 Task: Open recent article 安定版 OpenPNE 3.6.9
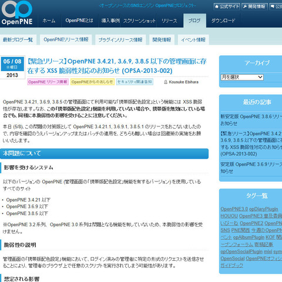coord(251,167)
